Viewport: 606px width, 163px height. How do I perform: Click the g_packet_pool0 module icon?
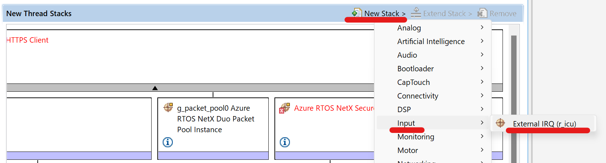[x=168, y=107]
